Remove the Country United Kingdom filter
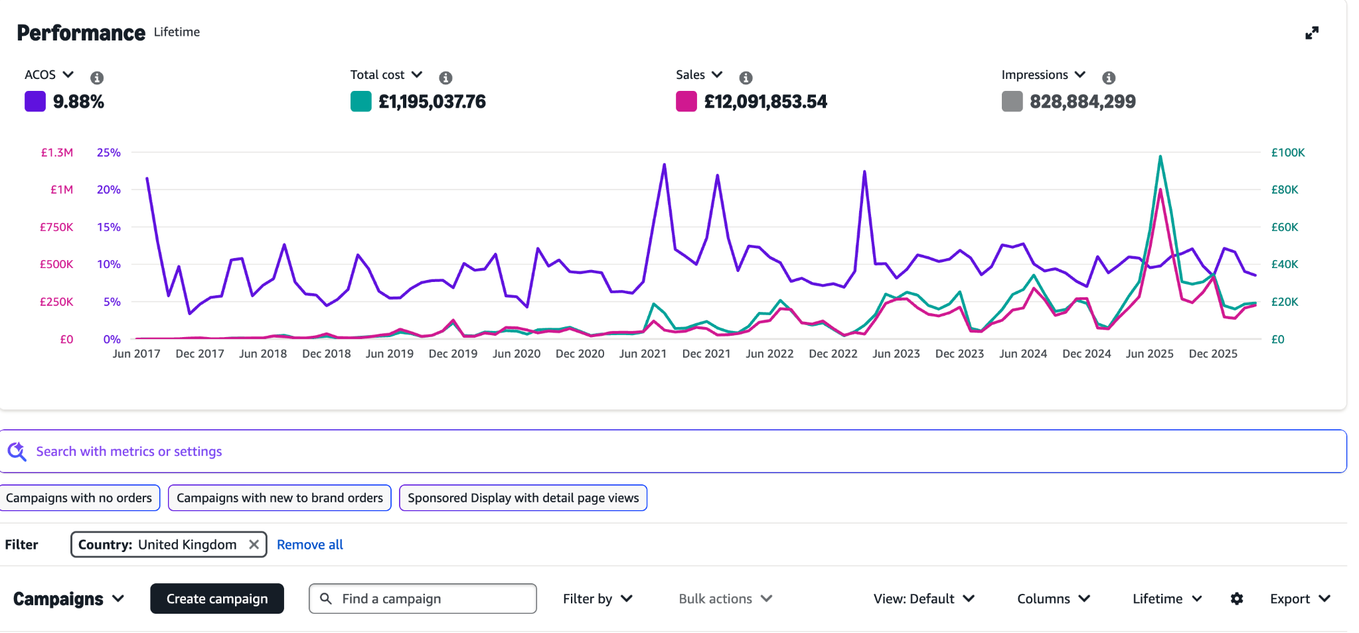 click(x=254, y=545)
